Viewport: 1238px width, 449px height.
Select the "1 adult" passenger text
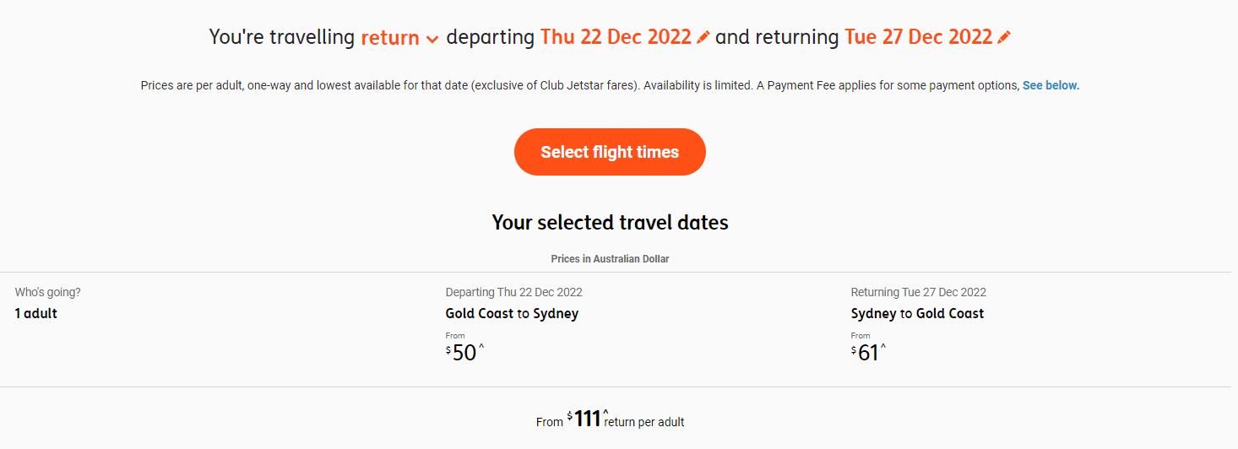[x=36, y=313]
